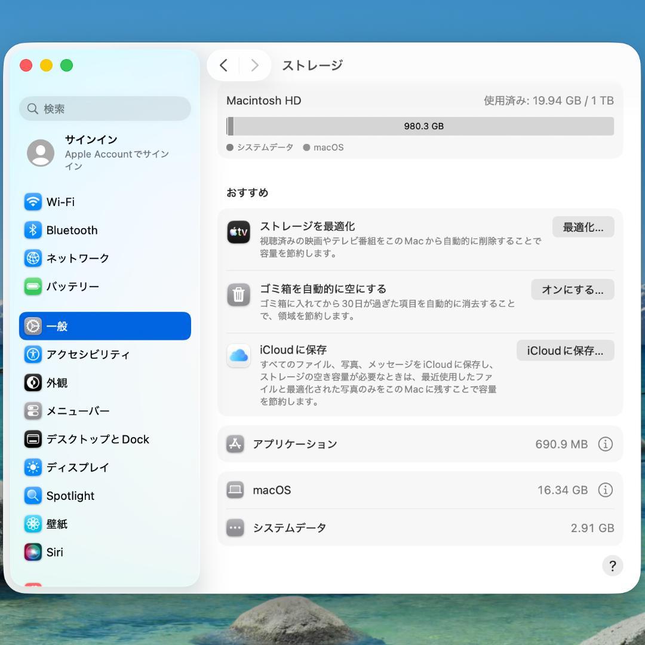
Task: Click the cloud icon next to iCloudに保存
Action: 238,356
